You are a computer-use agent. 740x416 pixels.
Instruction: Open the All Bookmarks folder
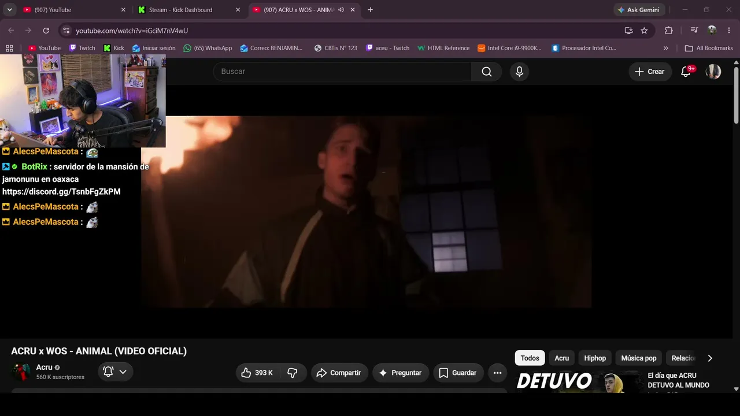pyautogui.click(x=708, y=48)
